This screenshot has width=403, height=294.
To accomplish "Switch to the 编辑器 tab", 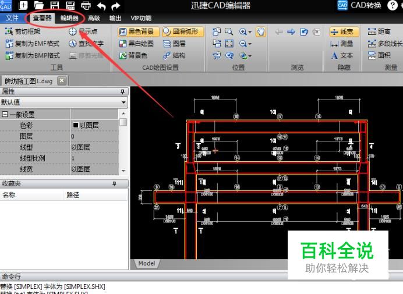I will pos(69,18).
